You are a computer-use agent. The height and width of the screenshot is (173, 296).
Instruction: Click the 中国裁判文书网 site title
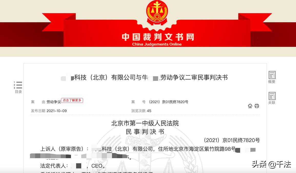tap(158, 37)
